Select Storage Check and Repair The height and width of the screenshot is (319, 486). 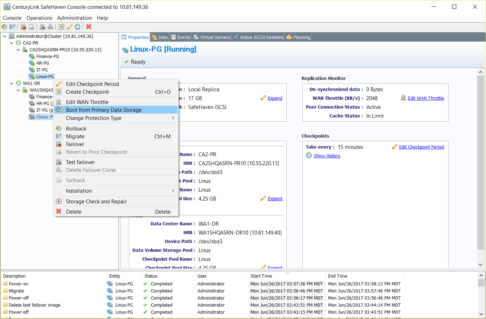pos(96,201)
